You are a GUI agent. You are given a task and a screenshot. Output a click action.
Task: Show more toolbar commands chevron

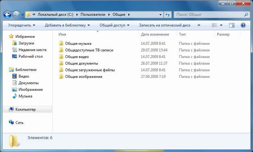tap(199, 25)
